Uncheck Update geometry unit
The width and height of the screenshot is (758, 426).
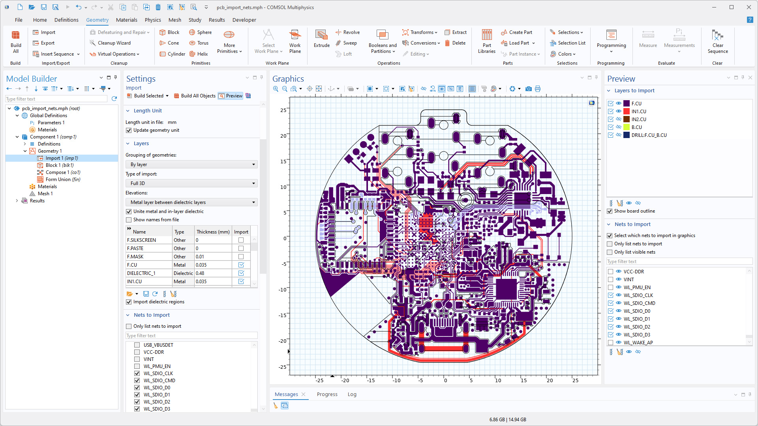click(x=129, y=130)
